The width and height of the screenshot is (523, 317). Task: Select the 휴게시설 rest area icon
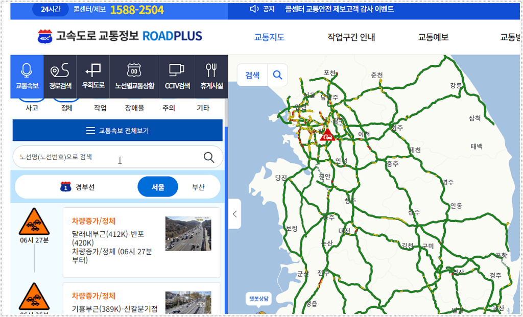[x=211, y=77]
